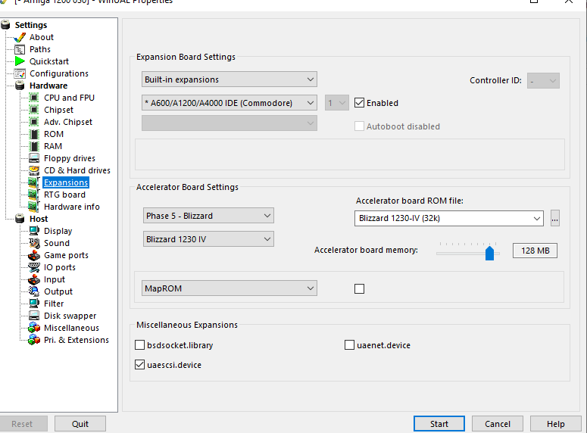The width and height of the screenshot is (587, 433).
Task: Click the Pri. & Extensions cubes icon
Action: 33,340
